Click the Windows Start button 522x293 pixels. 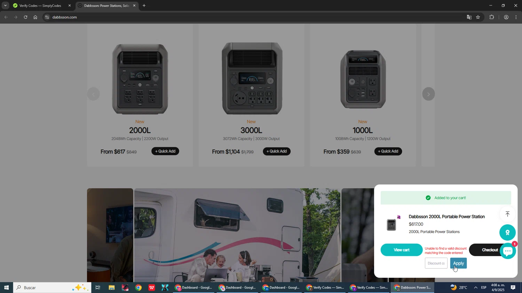tap(6, 287)
